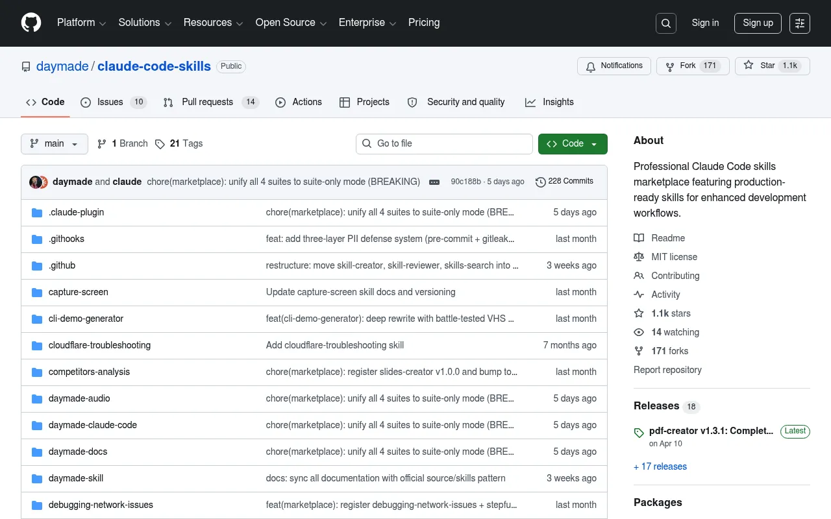The image size is (831, 519).
Task: Open the Pull requests tab
Action: (211, 102)
